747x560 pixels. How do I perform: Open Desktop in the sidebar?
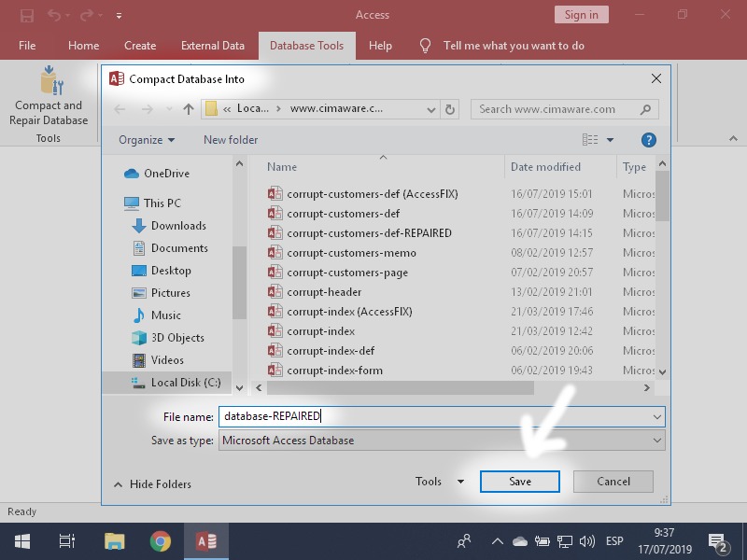(x=161, y=271)
